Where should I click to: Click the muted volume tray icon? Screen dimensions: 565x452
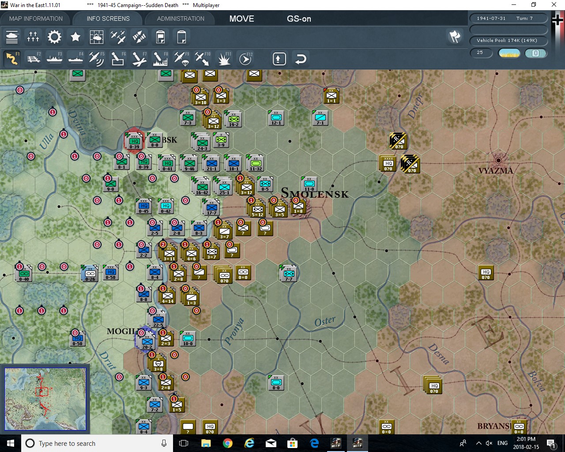(x=489, y=443)
